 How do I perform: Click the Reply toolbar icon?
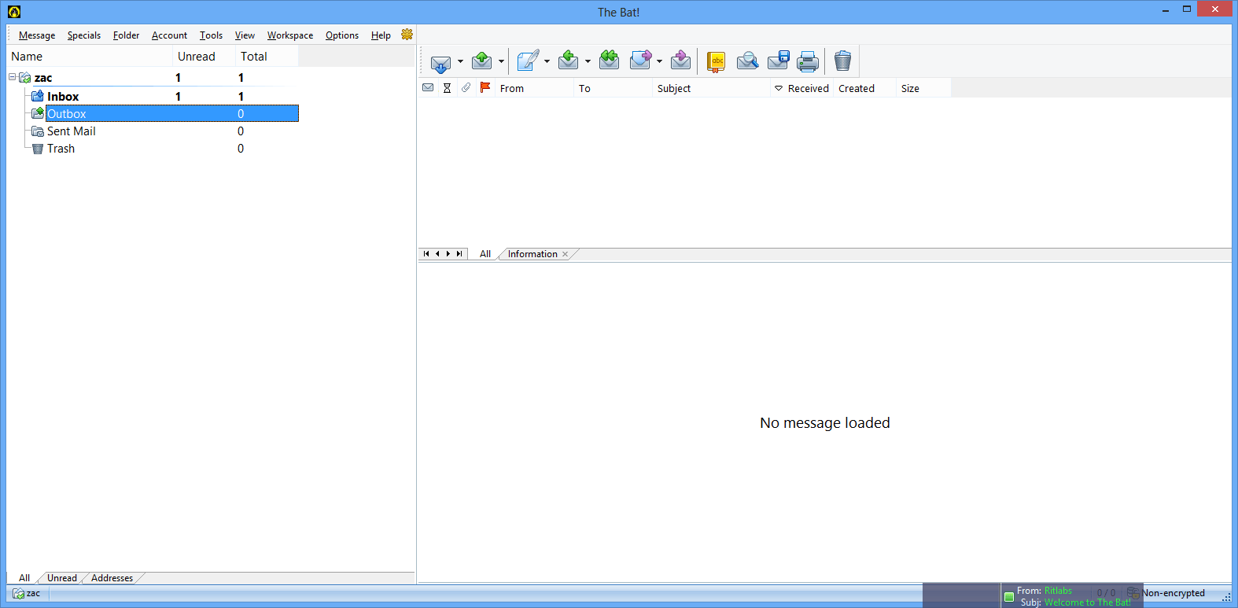click(x=568, y=61)
